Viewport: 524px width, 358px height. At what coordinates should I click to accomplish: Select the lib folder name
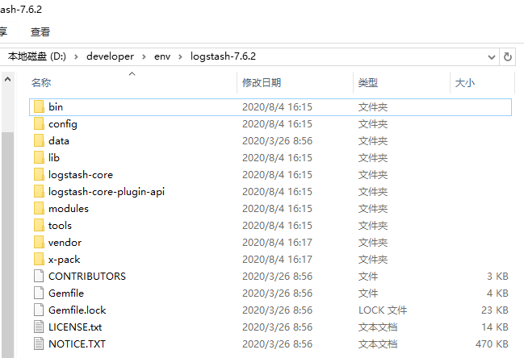point(54,158)
